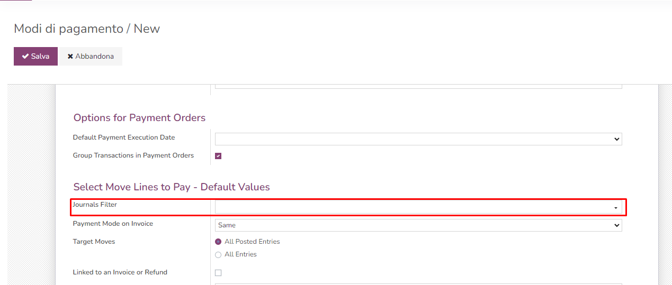Open Payment Mode on Invoice dropdown
The height and width of the screenshot is (285, 672).
click(418, 225)
